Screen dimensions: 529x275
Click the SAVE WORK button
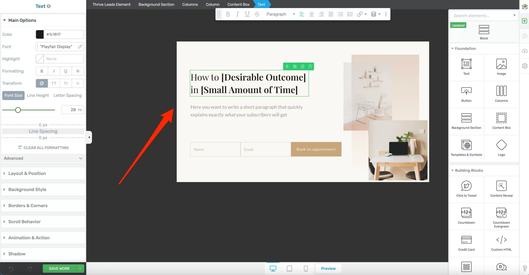(x=59, y=269)
